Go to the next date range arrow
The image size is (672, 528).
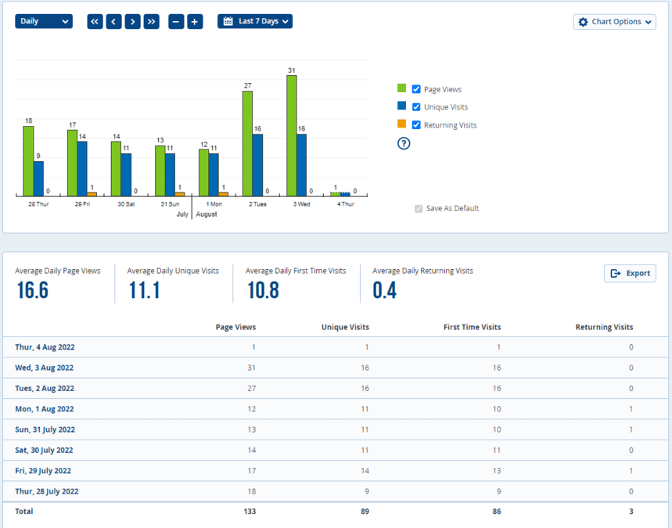pos(132,21)
